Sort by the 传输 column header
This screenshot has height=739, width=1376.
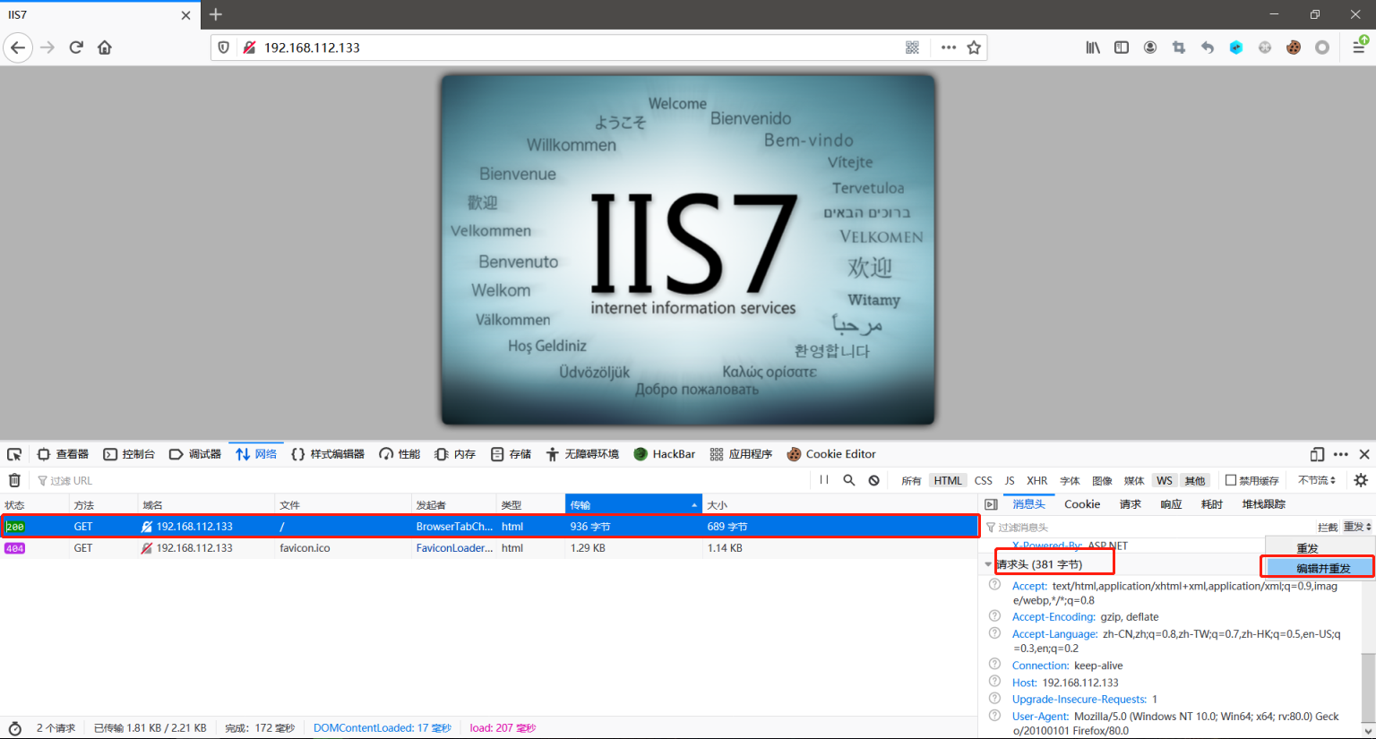(x=633, y=505)
